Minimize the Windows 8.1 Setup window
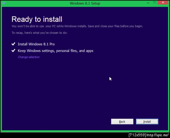 point(148,3)
